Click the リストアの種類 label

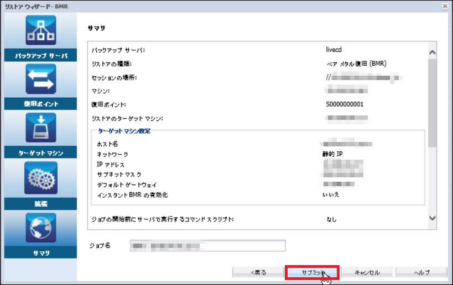click(112, 64)
